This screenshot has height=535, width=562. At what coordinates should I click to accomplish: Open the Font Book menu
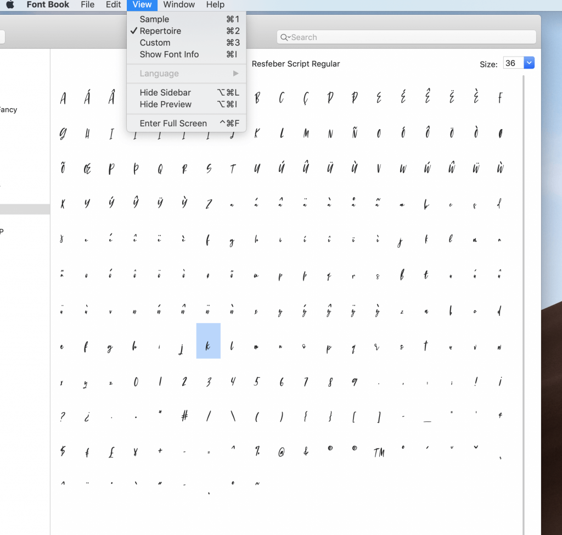pyautogui.click(x=48, y=4)
